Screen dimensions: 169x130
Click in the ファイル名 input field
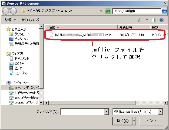coord(82,112)
